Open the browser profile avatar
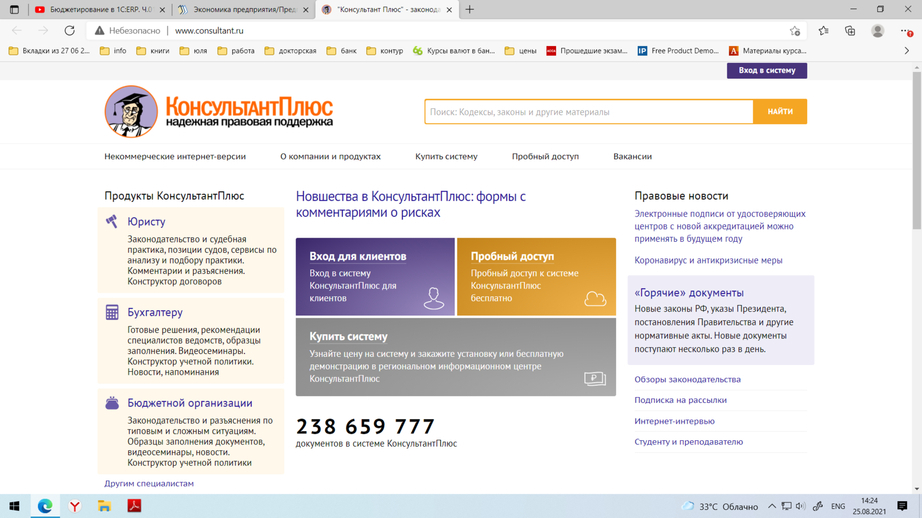Screen dimensions: 922x518 pos(878,31)
